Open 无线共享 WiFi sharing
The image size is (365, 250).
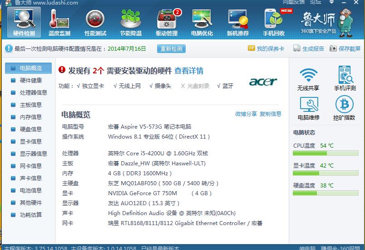(308, 79)
